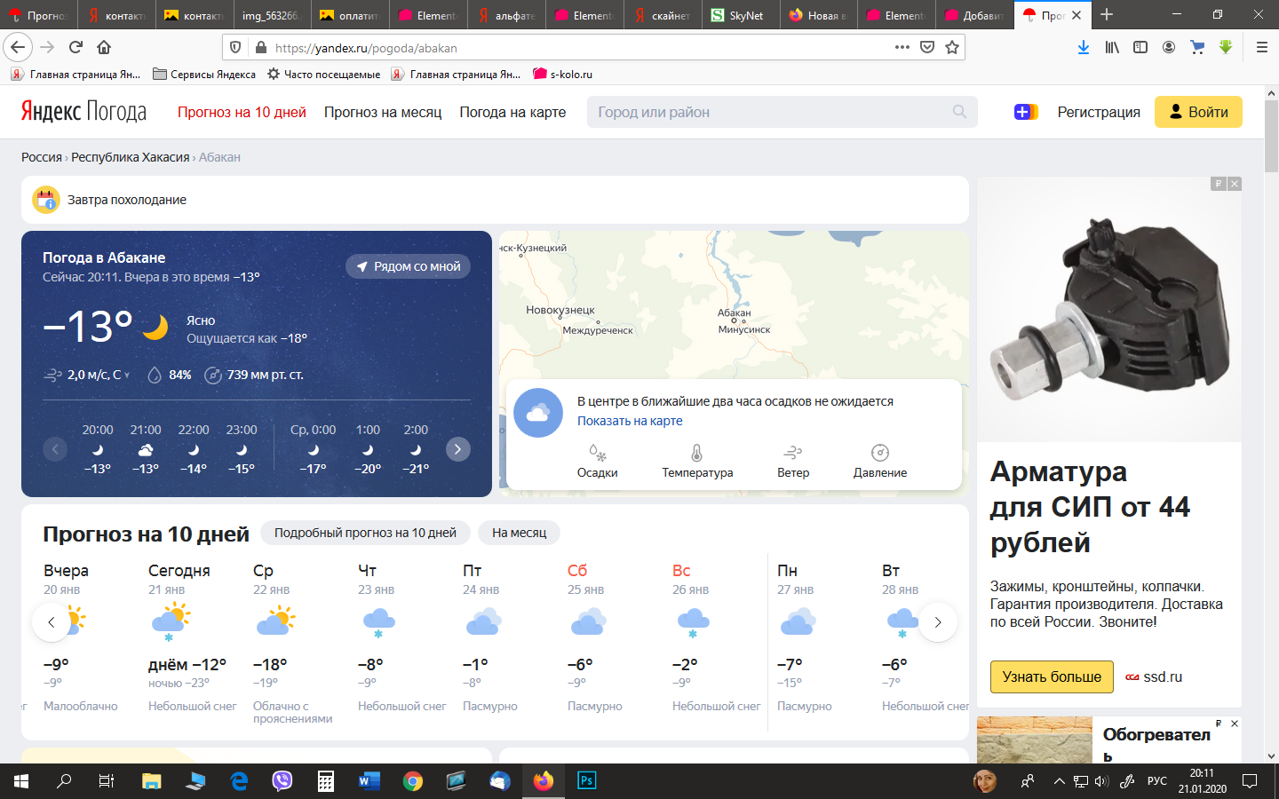Show temperature map layer (Температура)
The height and width of the screenshot is (799, 1279).
(x=697, y=462)
